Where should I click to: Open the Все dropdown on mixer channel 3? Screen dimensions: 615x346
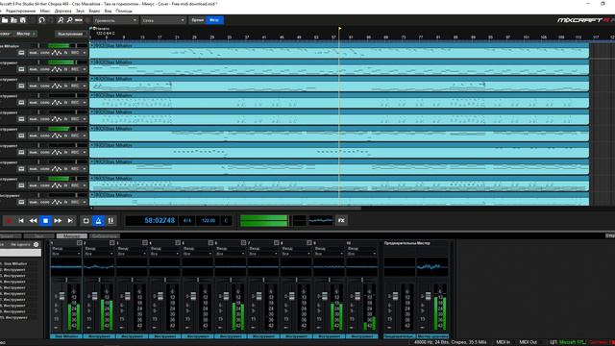[132, 254]
